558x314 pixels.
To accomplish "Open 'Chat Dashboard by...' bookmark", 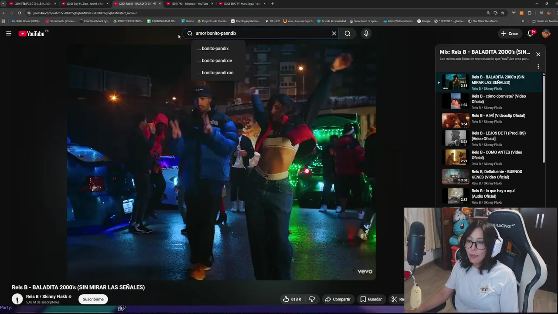I will point(93,21).
